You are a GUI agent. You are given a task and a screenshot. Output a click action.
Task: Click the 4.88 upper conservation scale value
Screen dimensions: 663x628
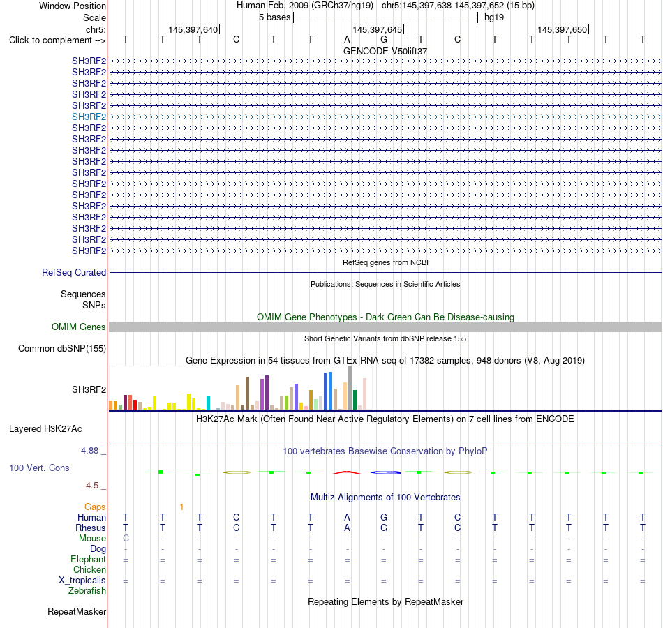tap(89, 451)
